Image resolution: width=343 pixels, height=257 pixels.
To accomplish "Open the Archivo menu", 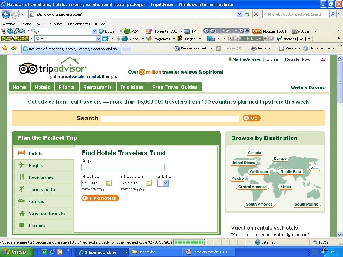I will [x=9, y=24].
